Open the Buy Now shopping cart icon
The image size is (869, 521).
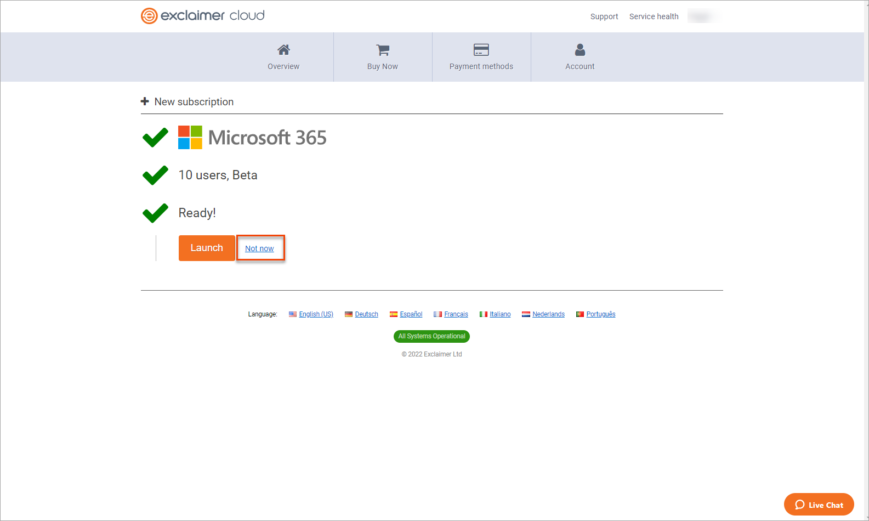pos(383,50)
